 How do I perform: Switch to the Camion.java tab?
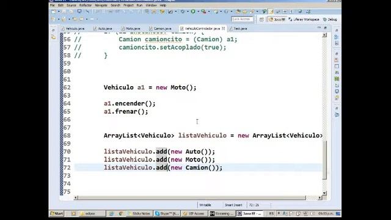[x=160, y=29]
